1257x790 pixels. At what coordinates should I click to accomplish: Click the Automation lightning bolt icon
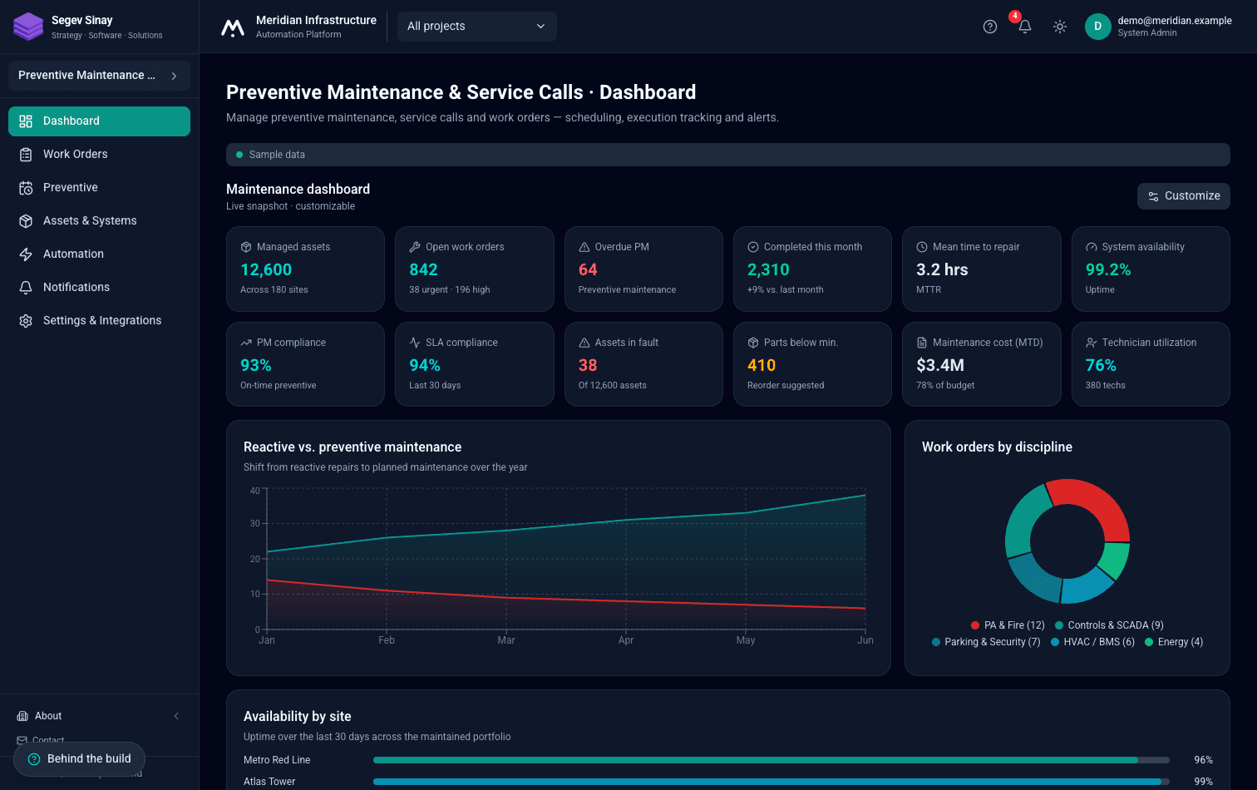tap(26, 254)
